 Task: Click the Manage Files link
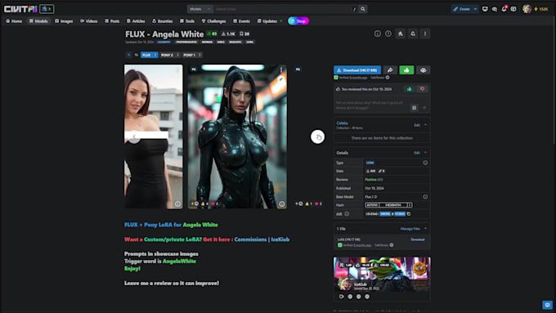click(x=410, y=229)
